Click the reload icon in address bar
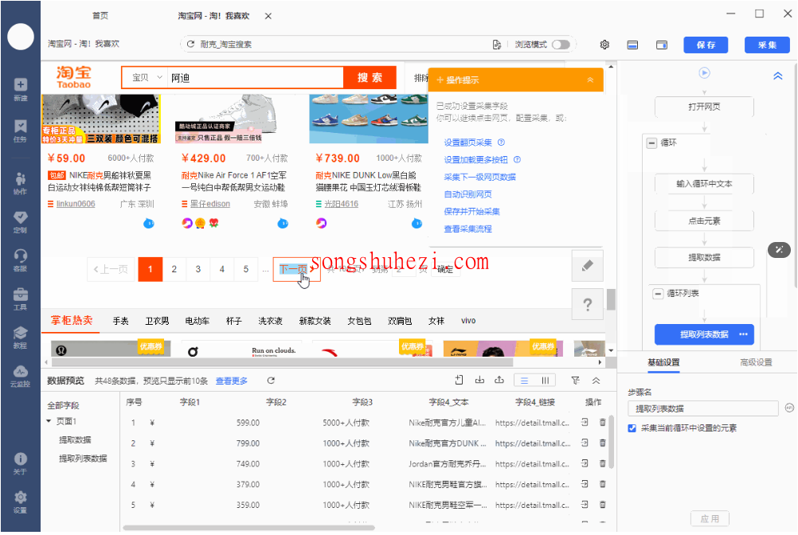The width and height of the screenshot is (798, 535). (190, 45)
